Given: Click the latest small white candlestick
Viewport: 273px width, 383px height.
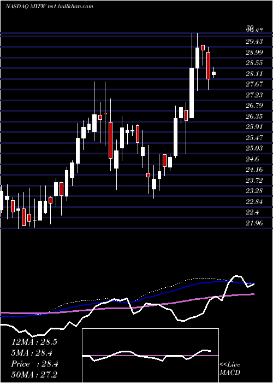Looking at the screenshot, I should (214, 73).
